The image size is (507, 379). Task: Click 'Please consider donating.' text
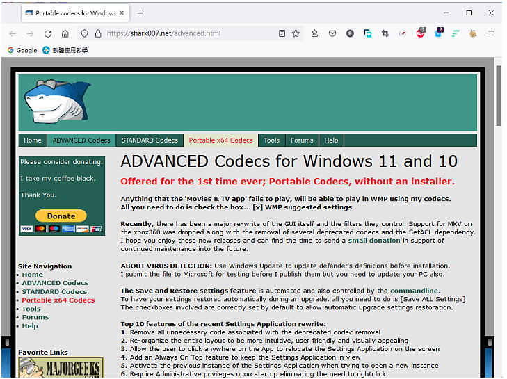click(x=61, y=162)
